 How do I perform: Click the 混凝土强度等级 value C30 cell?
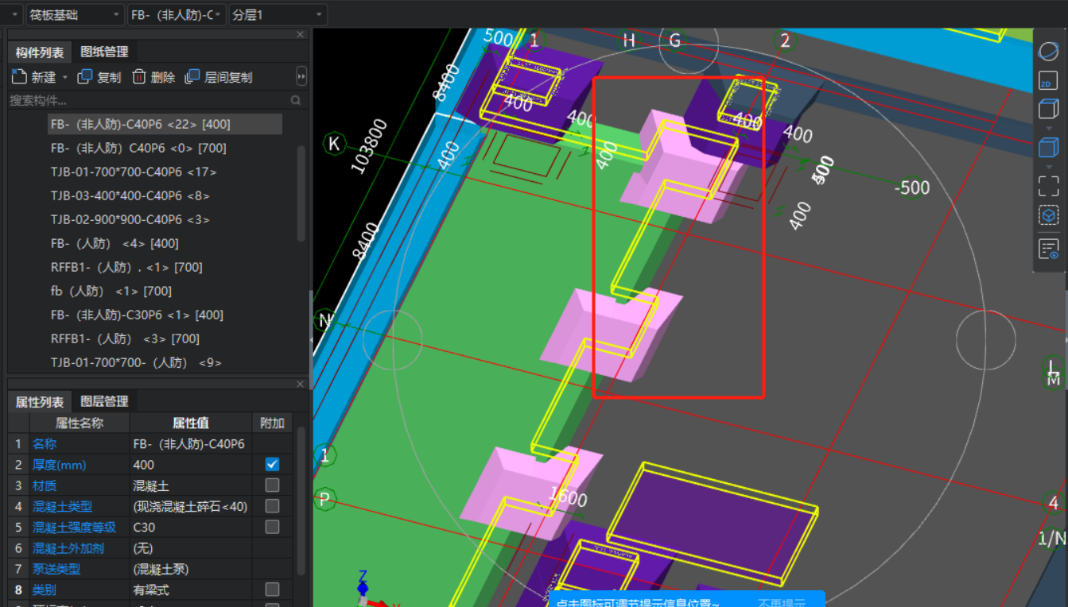pos(191,527)
